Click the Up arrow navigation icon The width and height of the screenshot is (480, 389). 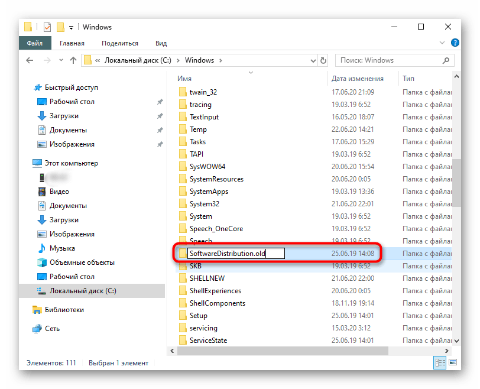pos(74,60)
